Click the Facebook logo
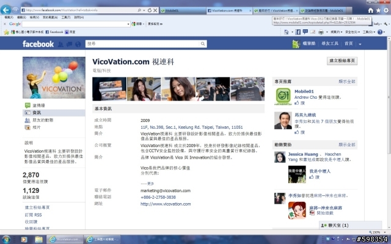The width and height of the screenshot is (391, 244). [x=38, y=44]
